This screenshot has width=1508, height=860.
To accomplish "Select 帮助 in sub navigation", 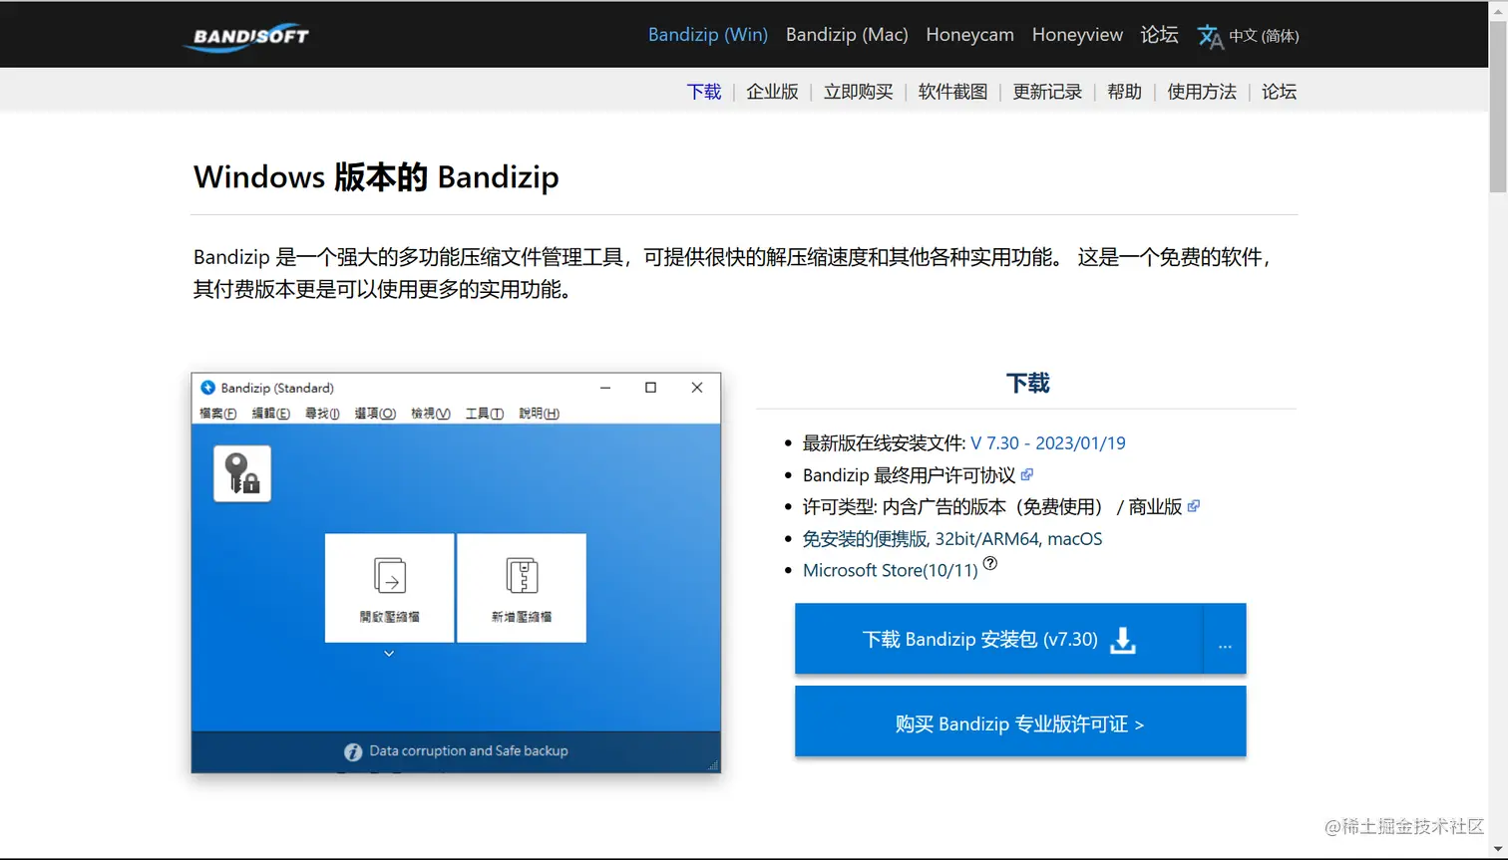I will click(1124, 92).
